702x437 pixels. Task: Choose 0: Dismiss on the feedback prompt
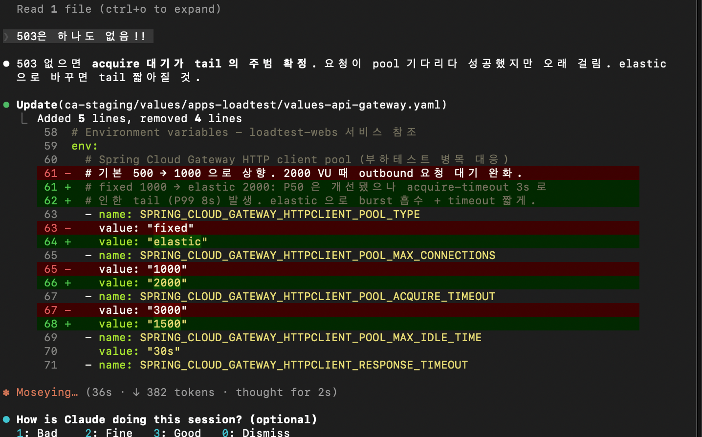pyautogui.click(x=256, y=433)
